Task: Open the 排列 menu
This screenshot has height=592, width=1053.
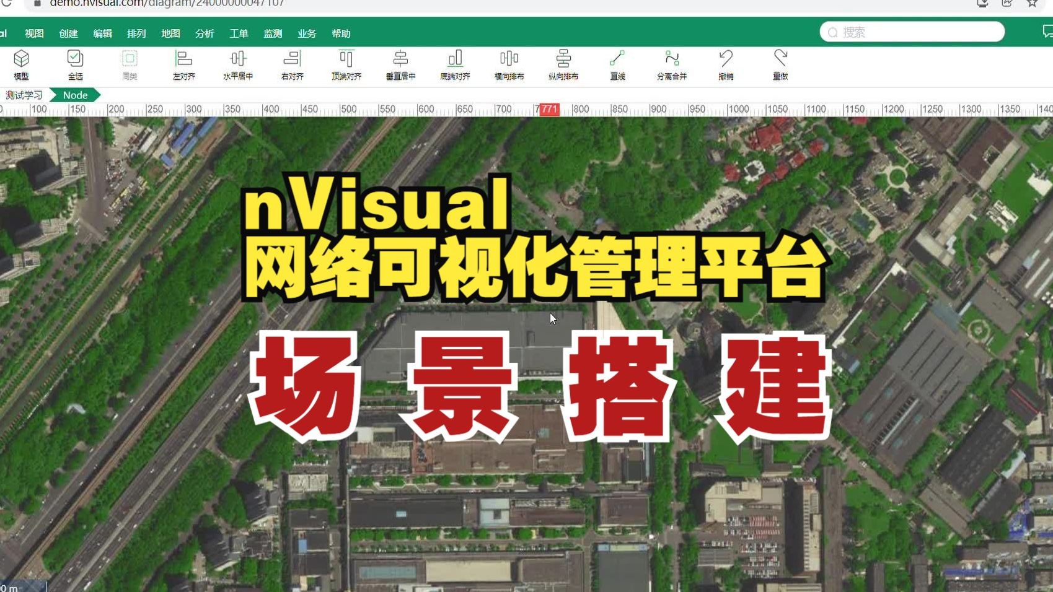Action: pos(136,33)
